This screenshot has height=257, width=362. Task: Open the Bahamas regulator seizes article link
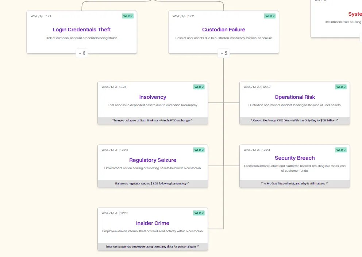coord(152,183)
